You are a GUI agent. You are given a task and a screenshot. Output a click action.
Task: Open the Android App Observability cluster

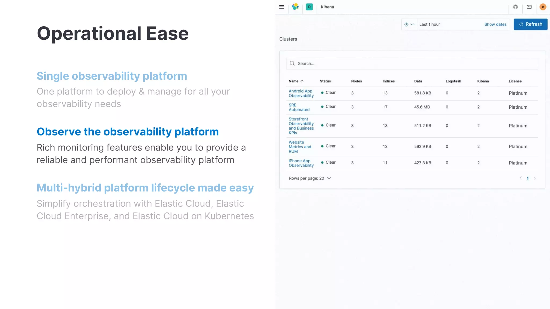coord(301,93)
